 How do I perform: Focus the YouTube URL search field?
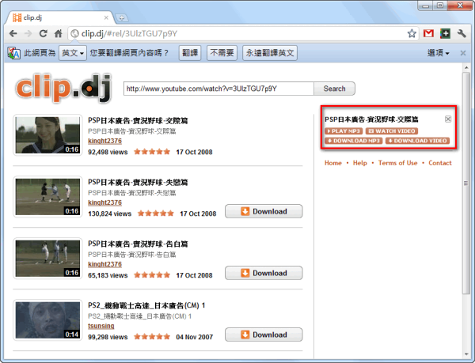click(x=218, y=89)
